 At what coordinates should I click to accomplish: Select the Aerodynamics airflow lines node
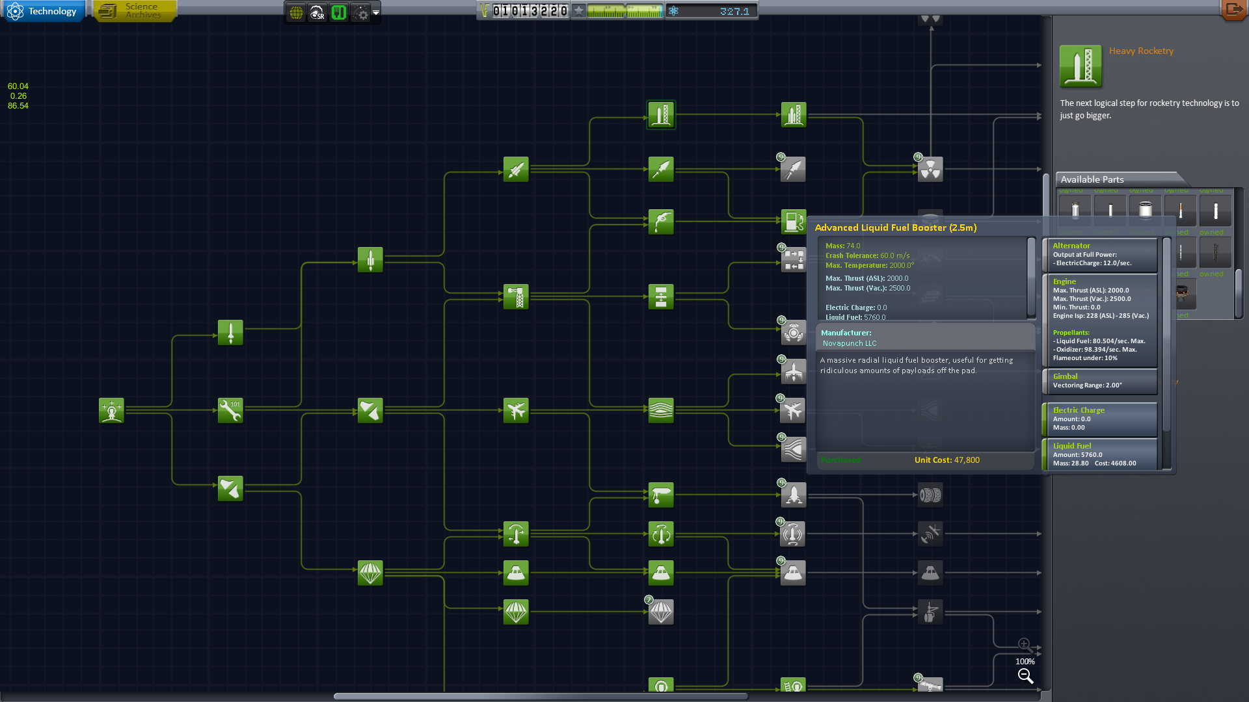point(661,411)
